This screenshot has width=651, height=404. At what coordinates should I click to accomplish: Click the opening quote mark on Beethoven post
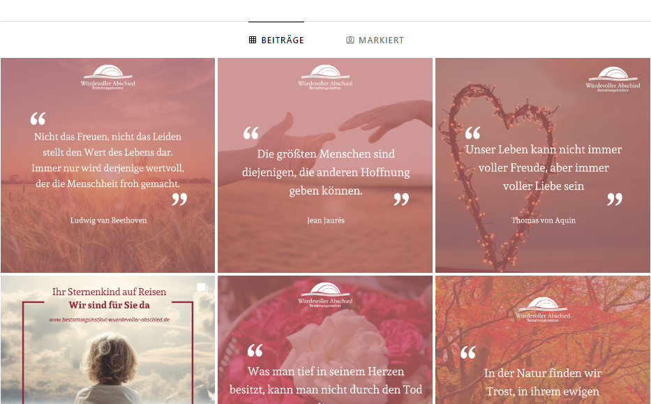point(38,119)
